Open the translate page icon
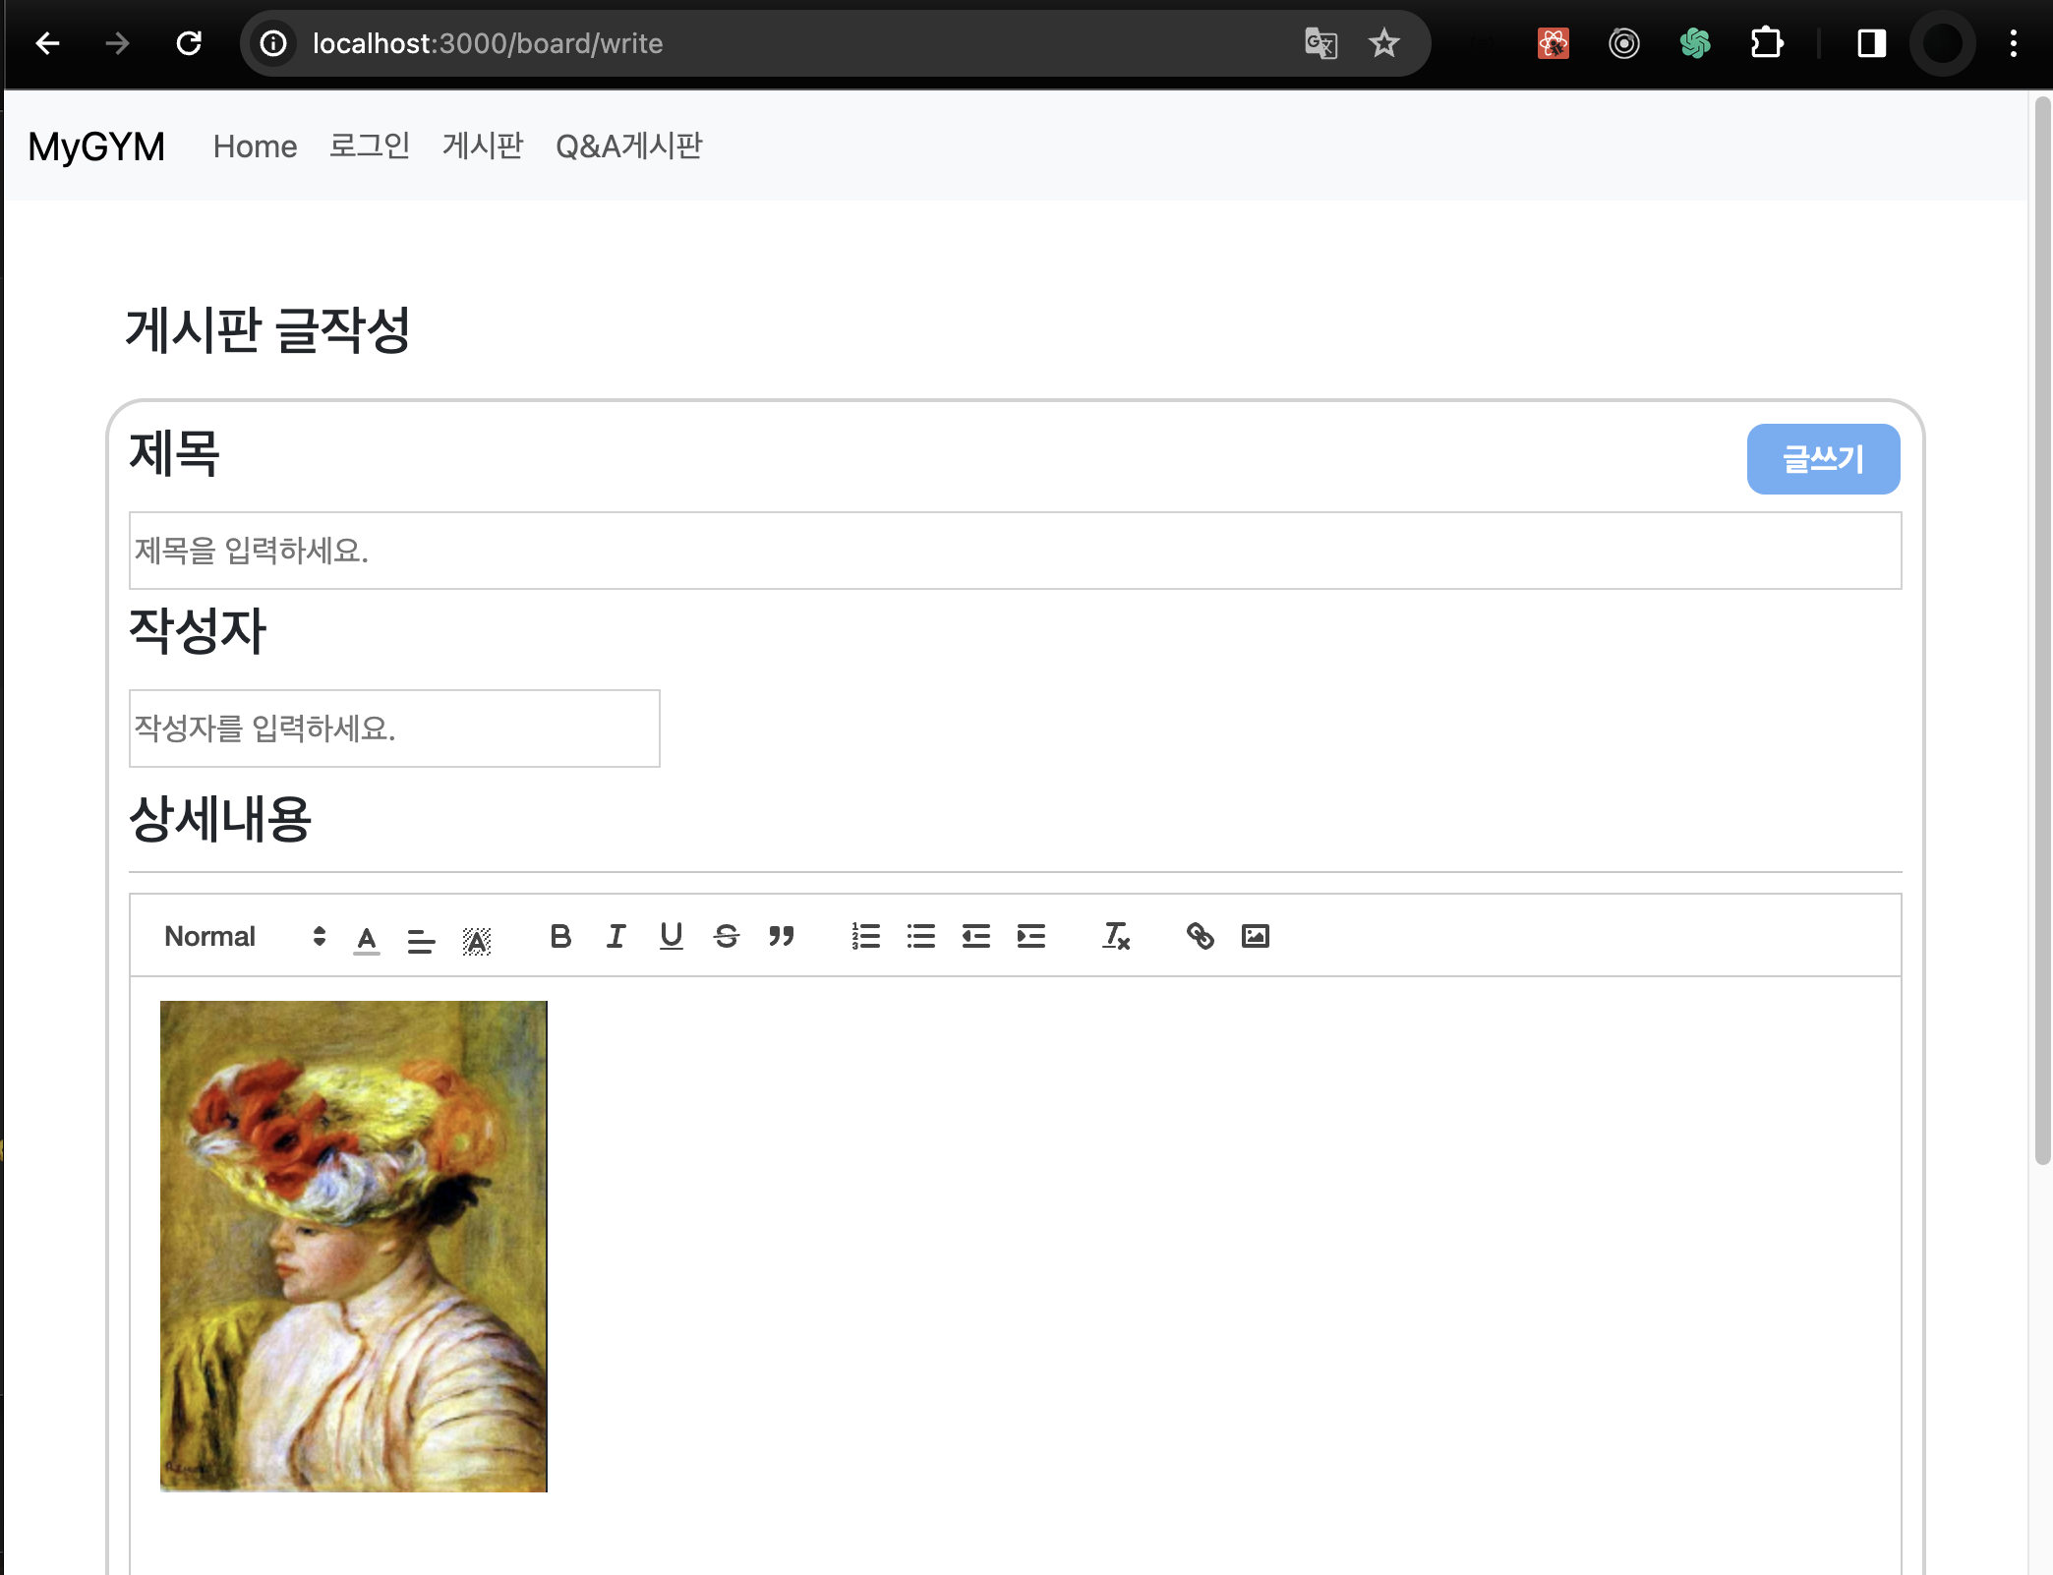 (1320, 43)
